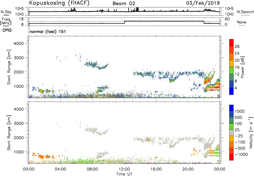Click the '16:00' time axis tick label
The width and height of the screenshot is (254, 176).
[156, 169]
